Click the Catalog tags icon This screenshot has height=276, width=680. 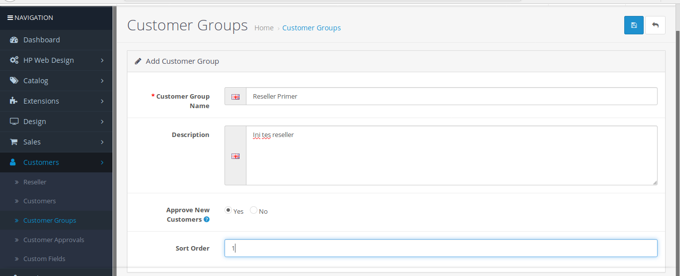[x=14, y=80]
